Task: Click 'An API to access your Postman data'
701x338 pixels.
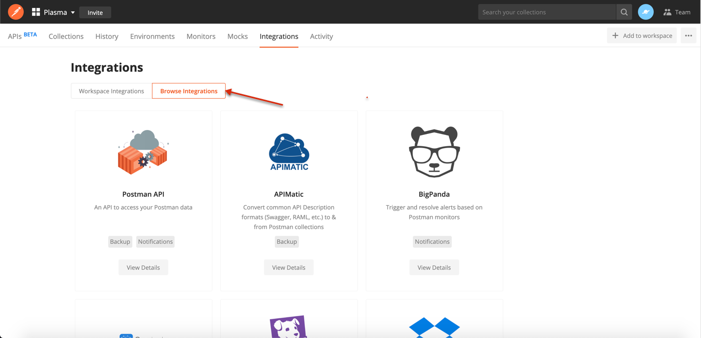Action: coord(143,208)
